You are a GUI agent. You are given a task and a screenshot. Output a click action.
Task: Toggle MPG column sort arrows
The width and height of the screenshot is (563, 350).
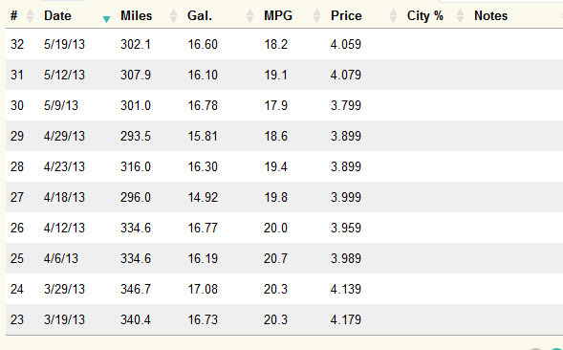pos(316,16)
